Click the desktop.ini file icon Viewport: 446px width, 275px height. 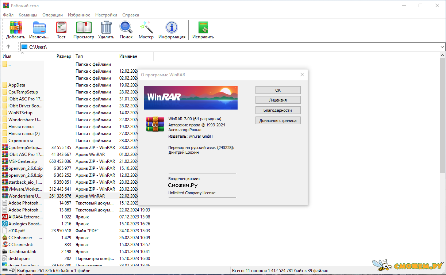coord(5,259)
